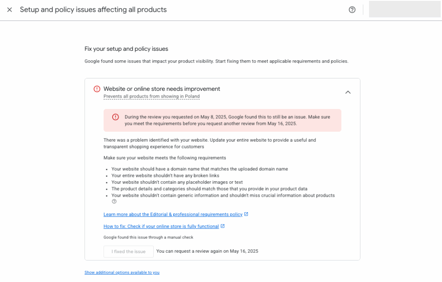Screen dimensions: 442x282
Task: Click 'Google found this issue through a manual check'
Action: point(148,237)
